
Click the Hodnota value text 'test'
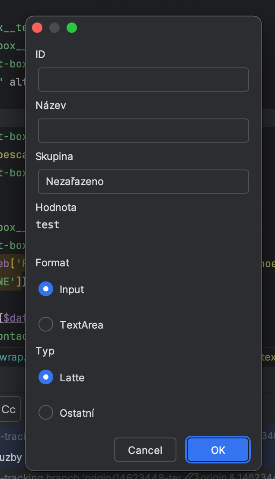[48, 225]
